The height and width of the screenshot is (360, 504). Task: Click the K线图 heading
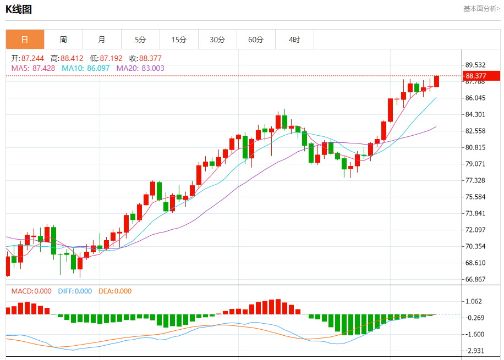19,9
